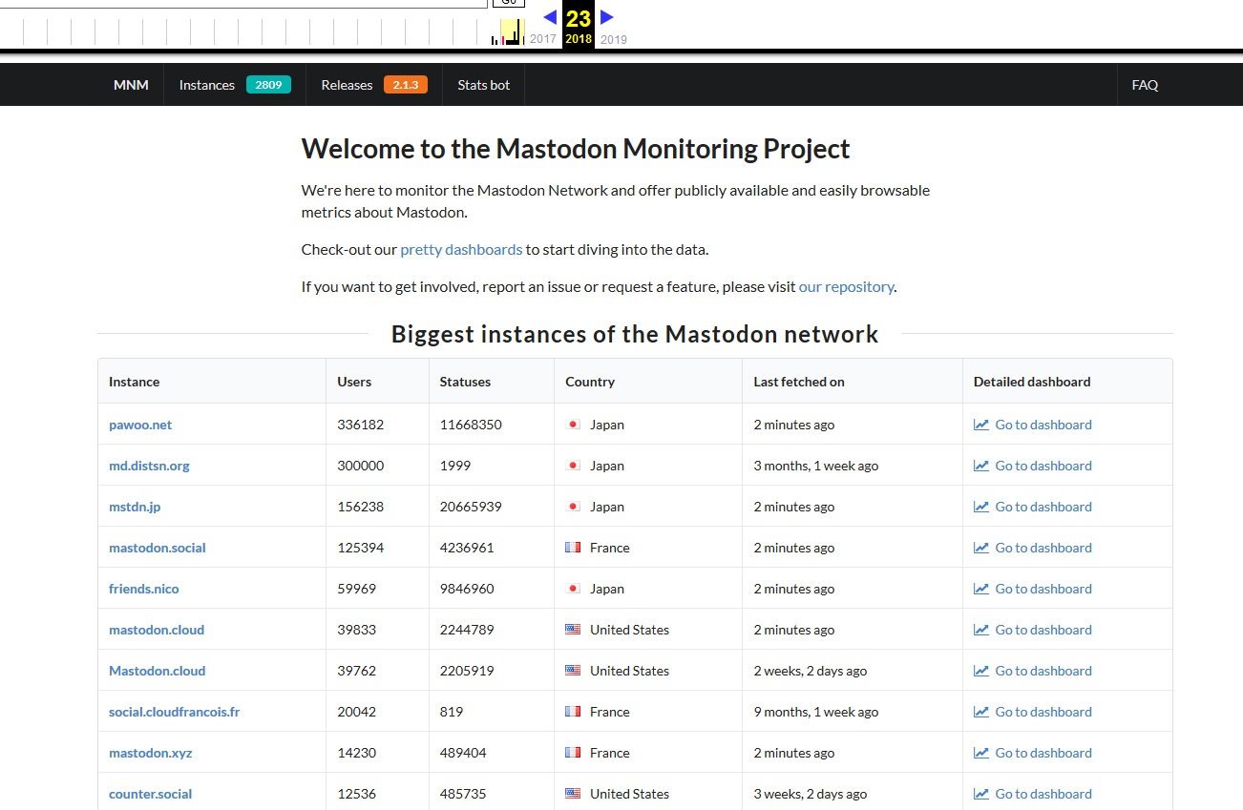Screen dimensions: 1243x810
Task: Click the France flag icon for mastodon.xyz
Action: [x=573, y=753]
